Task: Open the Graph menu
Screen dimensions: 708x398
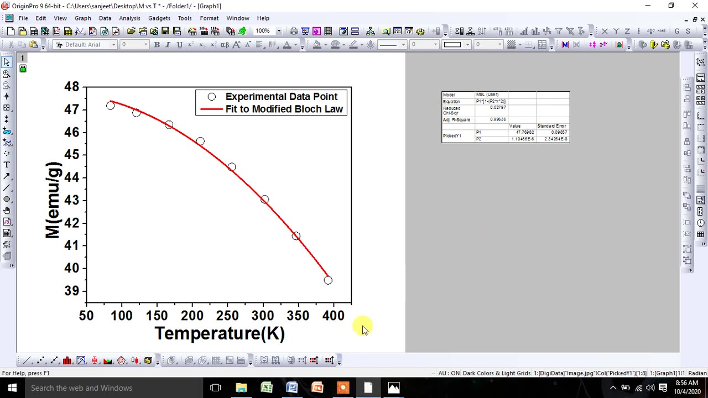Action: (x=83, y=18)
